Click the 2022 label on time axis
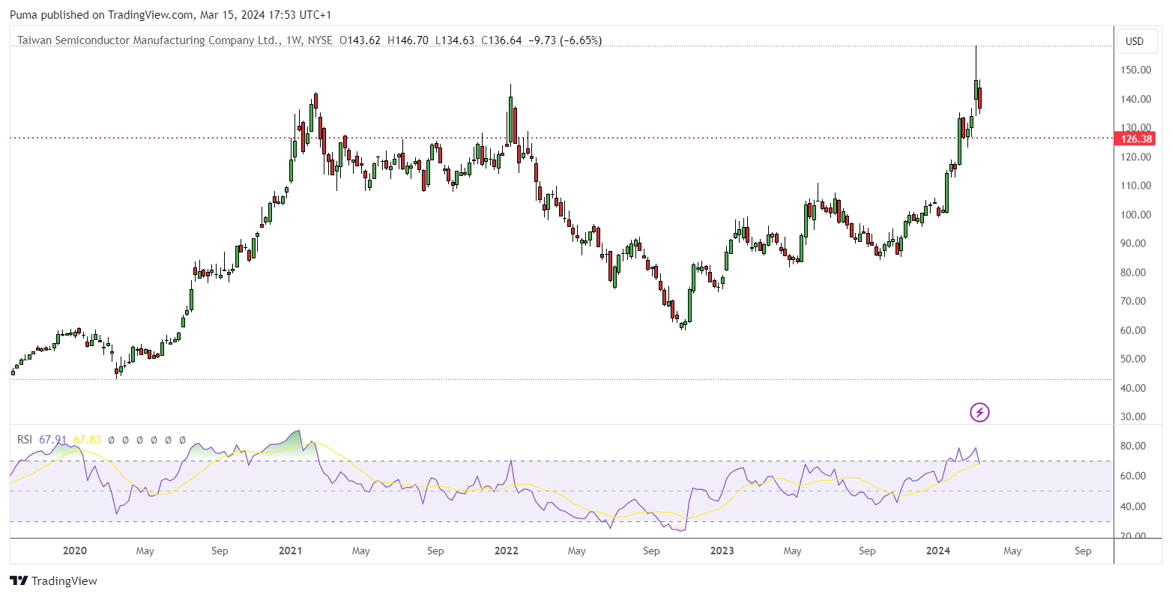The height and width of the screenshot is (597, 1172). click(x=507, y=551)
